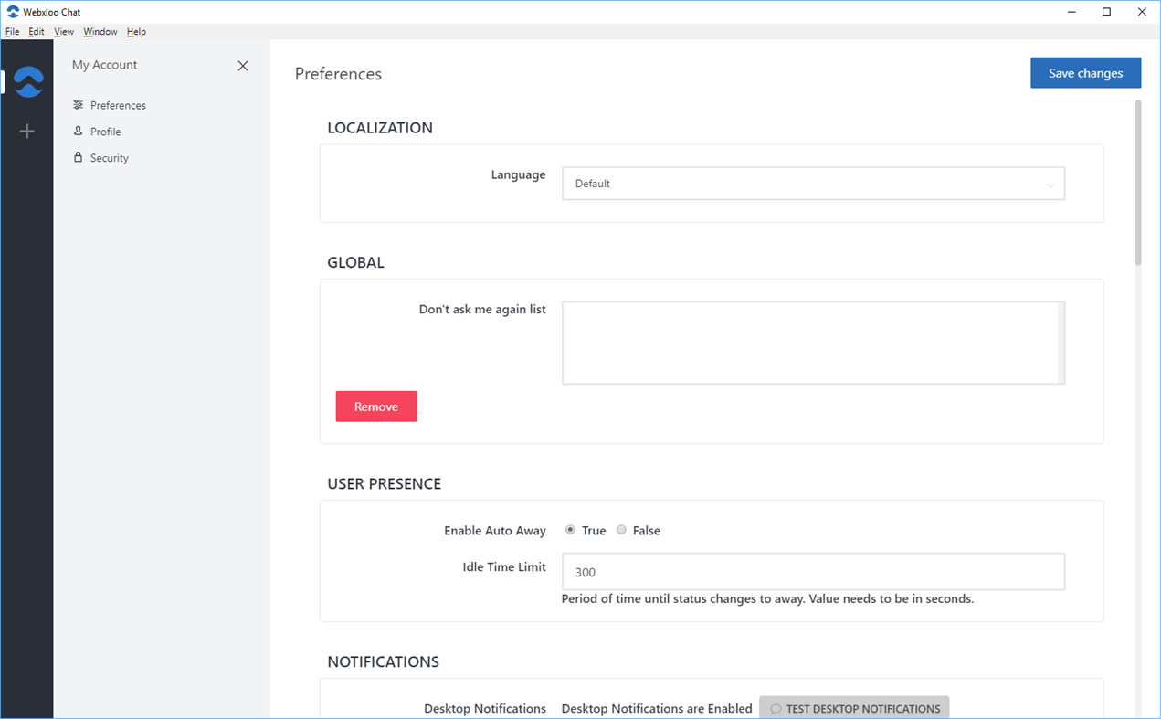Set Enable Auto Away to True
1161x719 pixels.
coord(570,530)
